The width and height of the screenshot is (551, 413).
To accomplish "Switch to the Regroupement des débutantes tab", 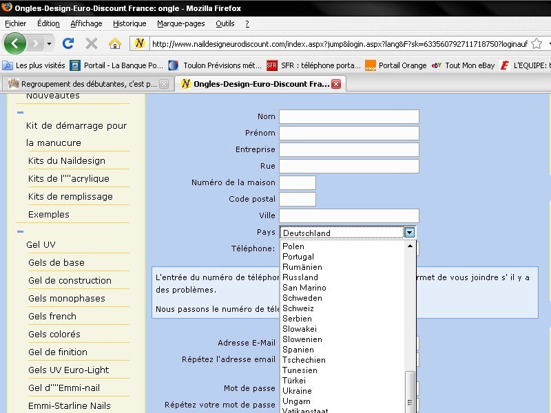I will point(83,84).
